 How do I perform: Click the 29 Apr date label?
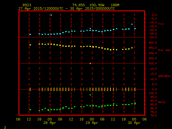pos(92,123)
